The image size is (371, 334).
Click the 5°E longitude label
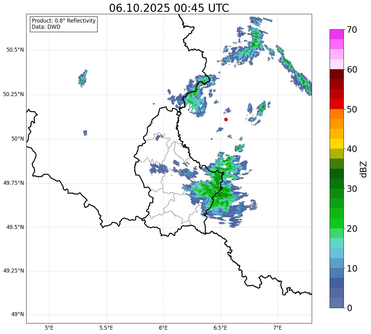(x=49, y=328)
